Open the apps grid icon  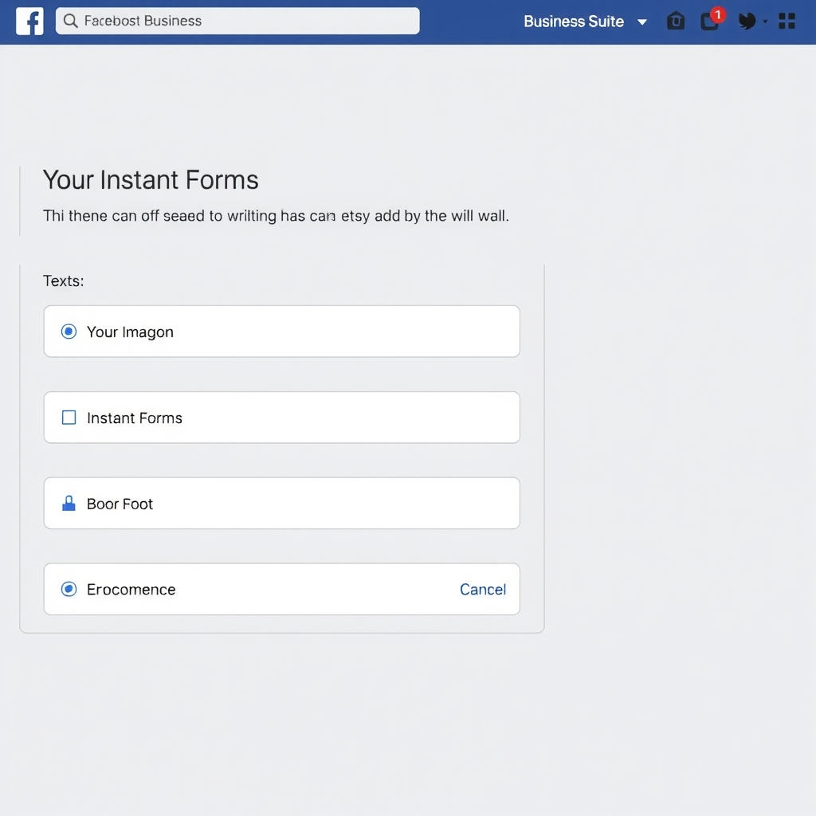point(787,22)
